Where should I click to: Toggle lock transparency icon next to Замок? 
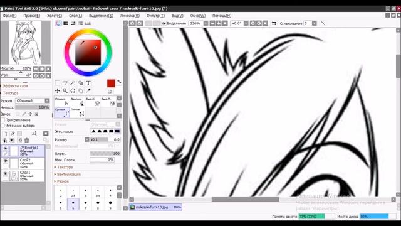[18, 114]
